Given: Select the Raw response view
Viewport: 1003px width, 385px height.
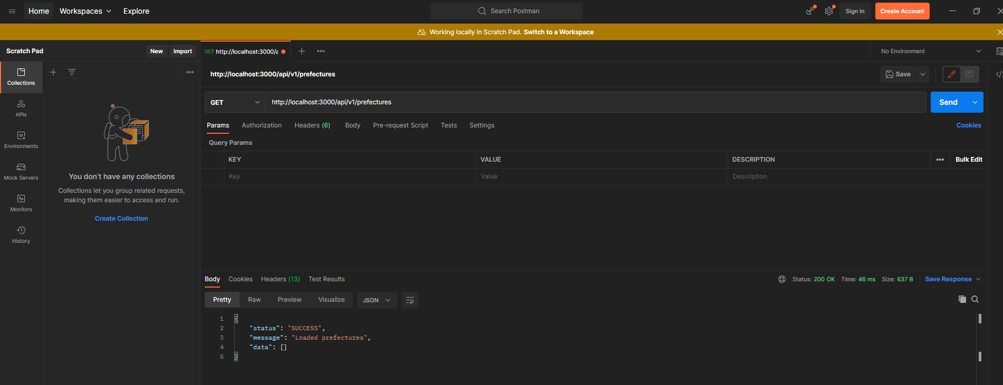Looking at the screenshot, I should click(x=254, y=300).
